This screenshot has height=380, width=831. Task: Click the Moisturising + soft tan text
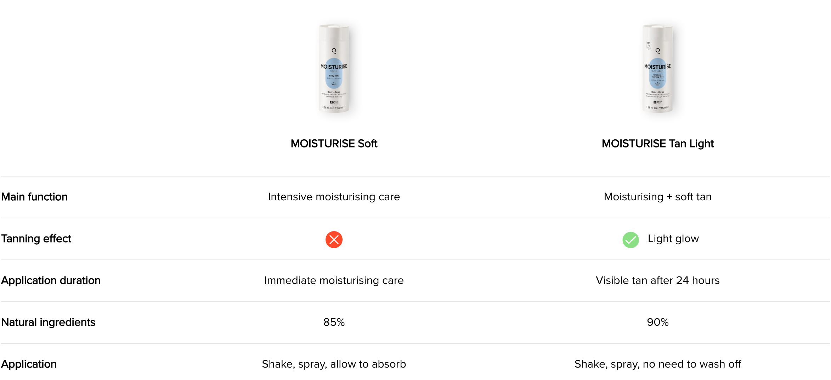[x=657, y=197]
